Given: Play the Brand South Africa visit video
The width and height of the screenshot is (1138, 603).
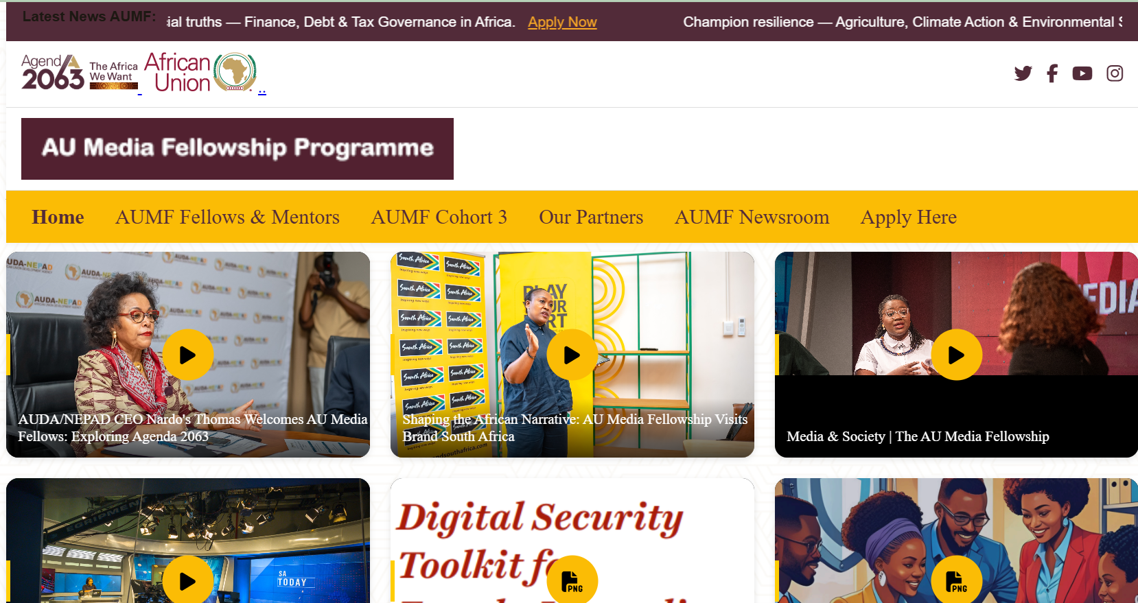Looking at the screenshot, I should [572, 355].
